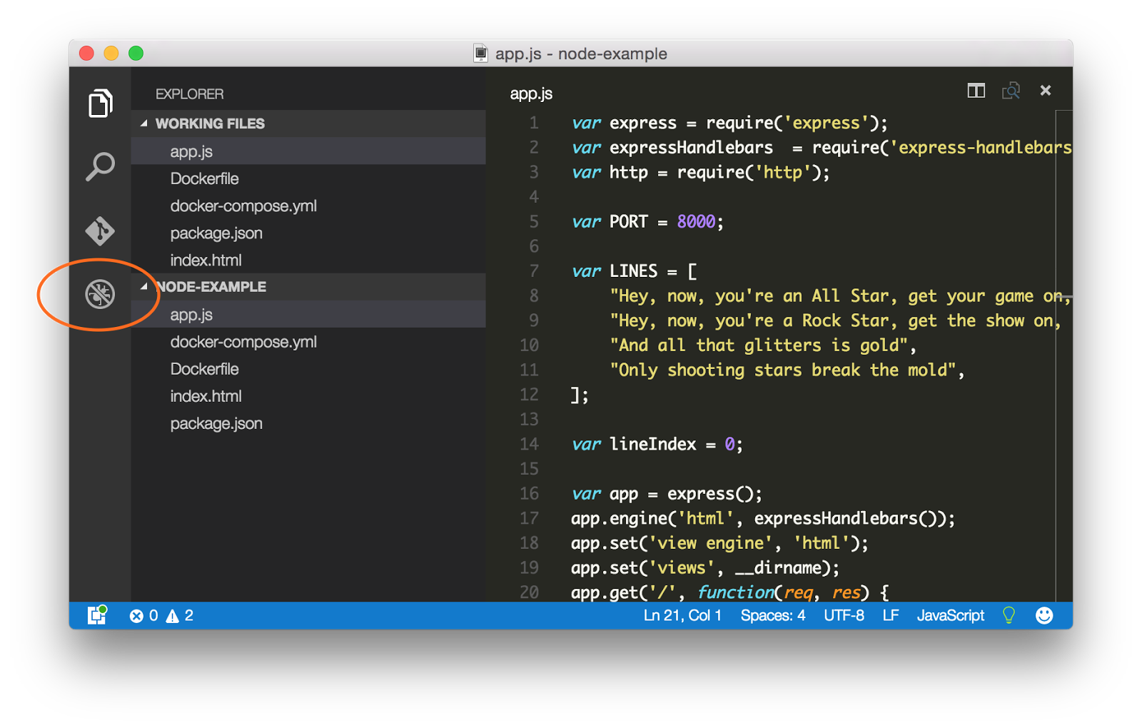Switch to the app.js editor tab
This screenshot has width=1142, height=728.
(x=530, y=93)
